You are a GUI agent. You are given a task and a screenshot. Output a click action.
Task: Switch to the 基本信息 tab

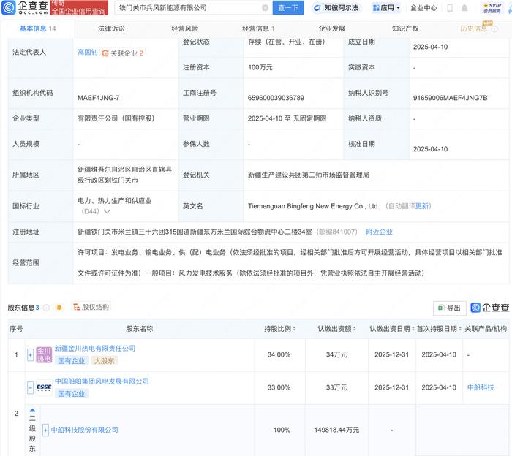[x=37, y=28]
